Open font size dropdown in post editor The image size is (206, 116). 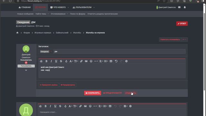coord(76,61)
